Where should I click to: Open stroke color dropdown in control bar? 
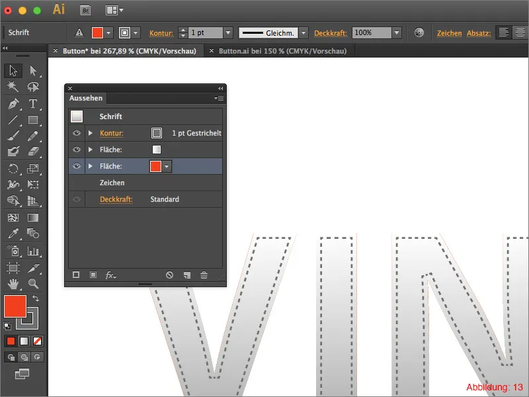pyautogui.click(x=136, y=32)
